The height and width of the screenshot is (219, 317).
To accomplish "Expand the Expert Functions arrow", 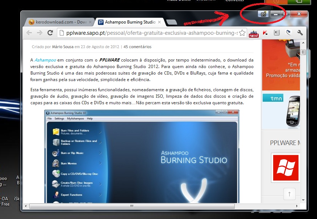I will [100, 195].
